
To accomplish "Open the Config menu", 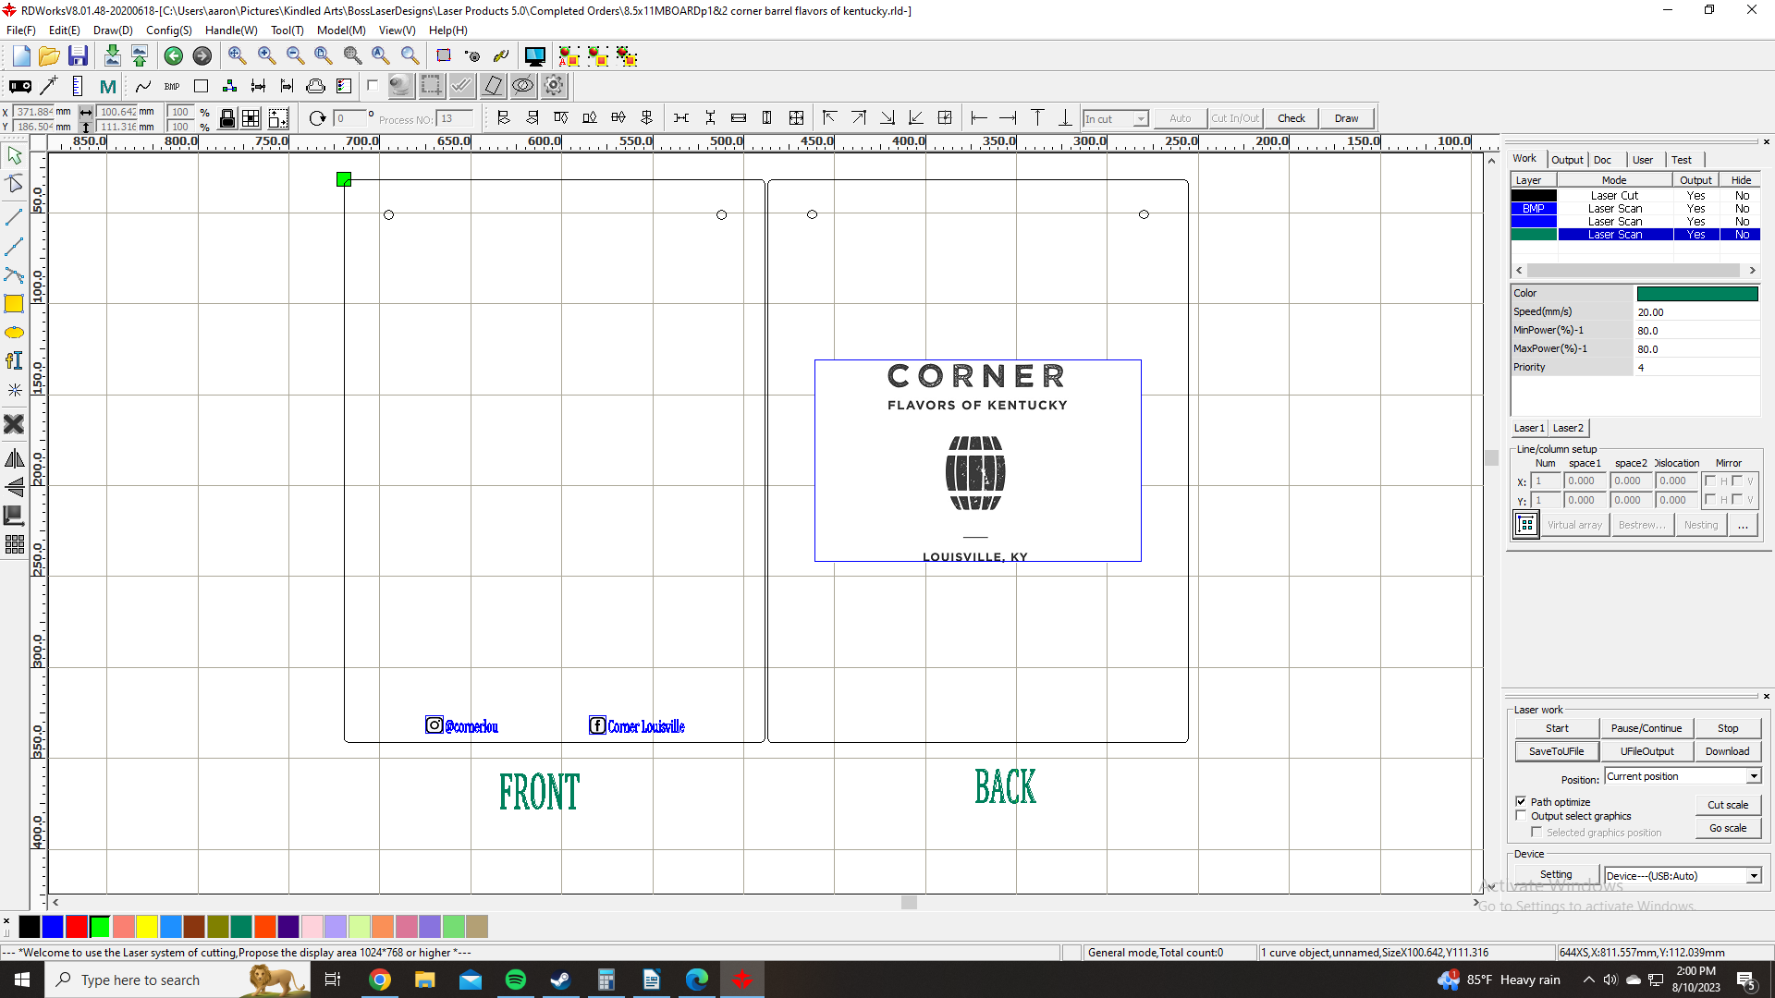I will click(x=168, y=30).
